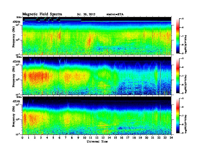Click hour tick label '0' on time axis
The width and height of the screenshot is (204, 158).
(22, 138)
